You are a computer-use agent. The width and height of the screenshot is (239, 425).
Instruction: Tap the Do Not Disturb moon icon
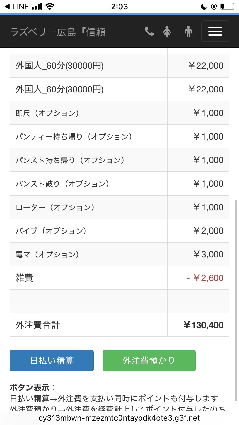[x=204, y=6]
